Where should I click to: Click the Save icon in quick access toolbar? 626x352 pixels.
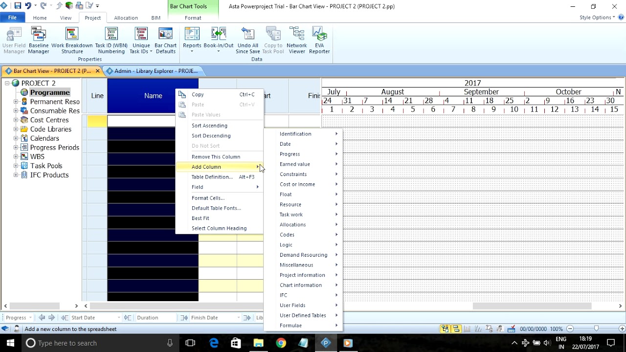click(x=18, y=6)
